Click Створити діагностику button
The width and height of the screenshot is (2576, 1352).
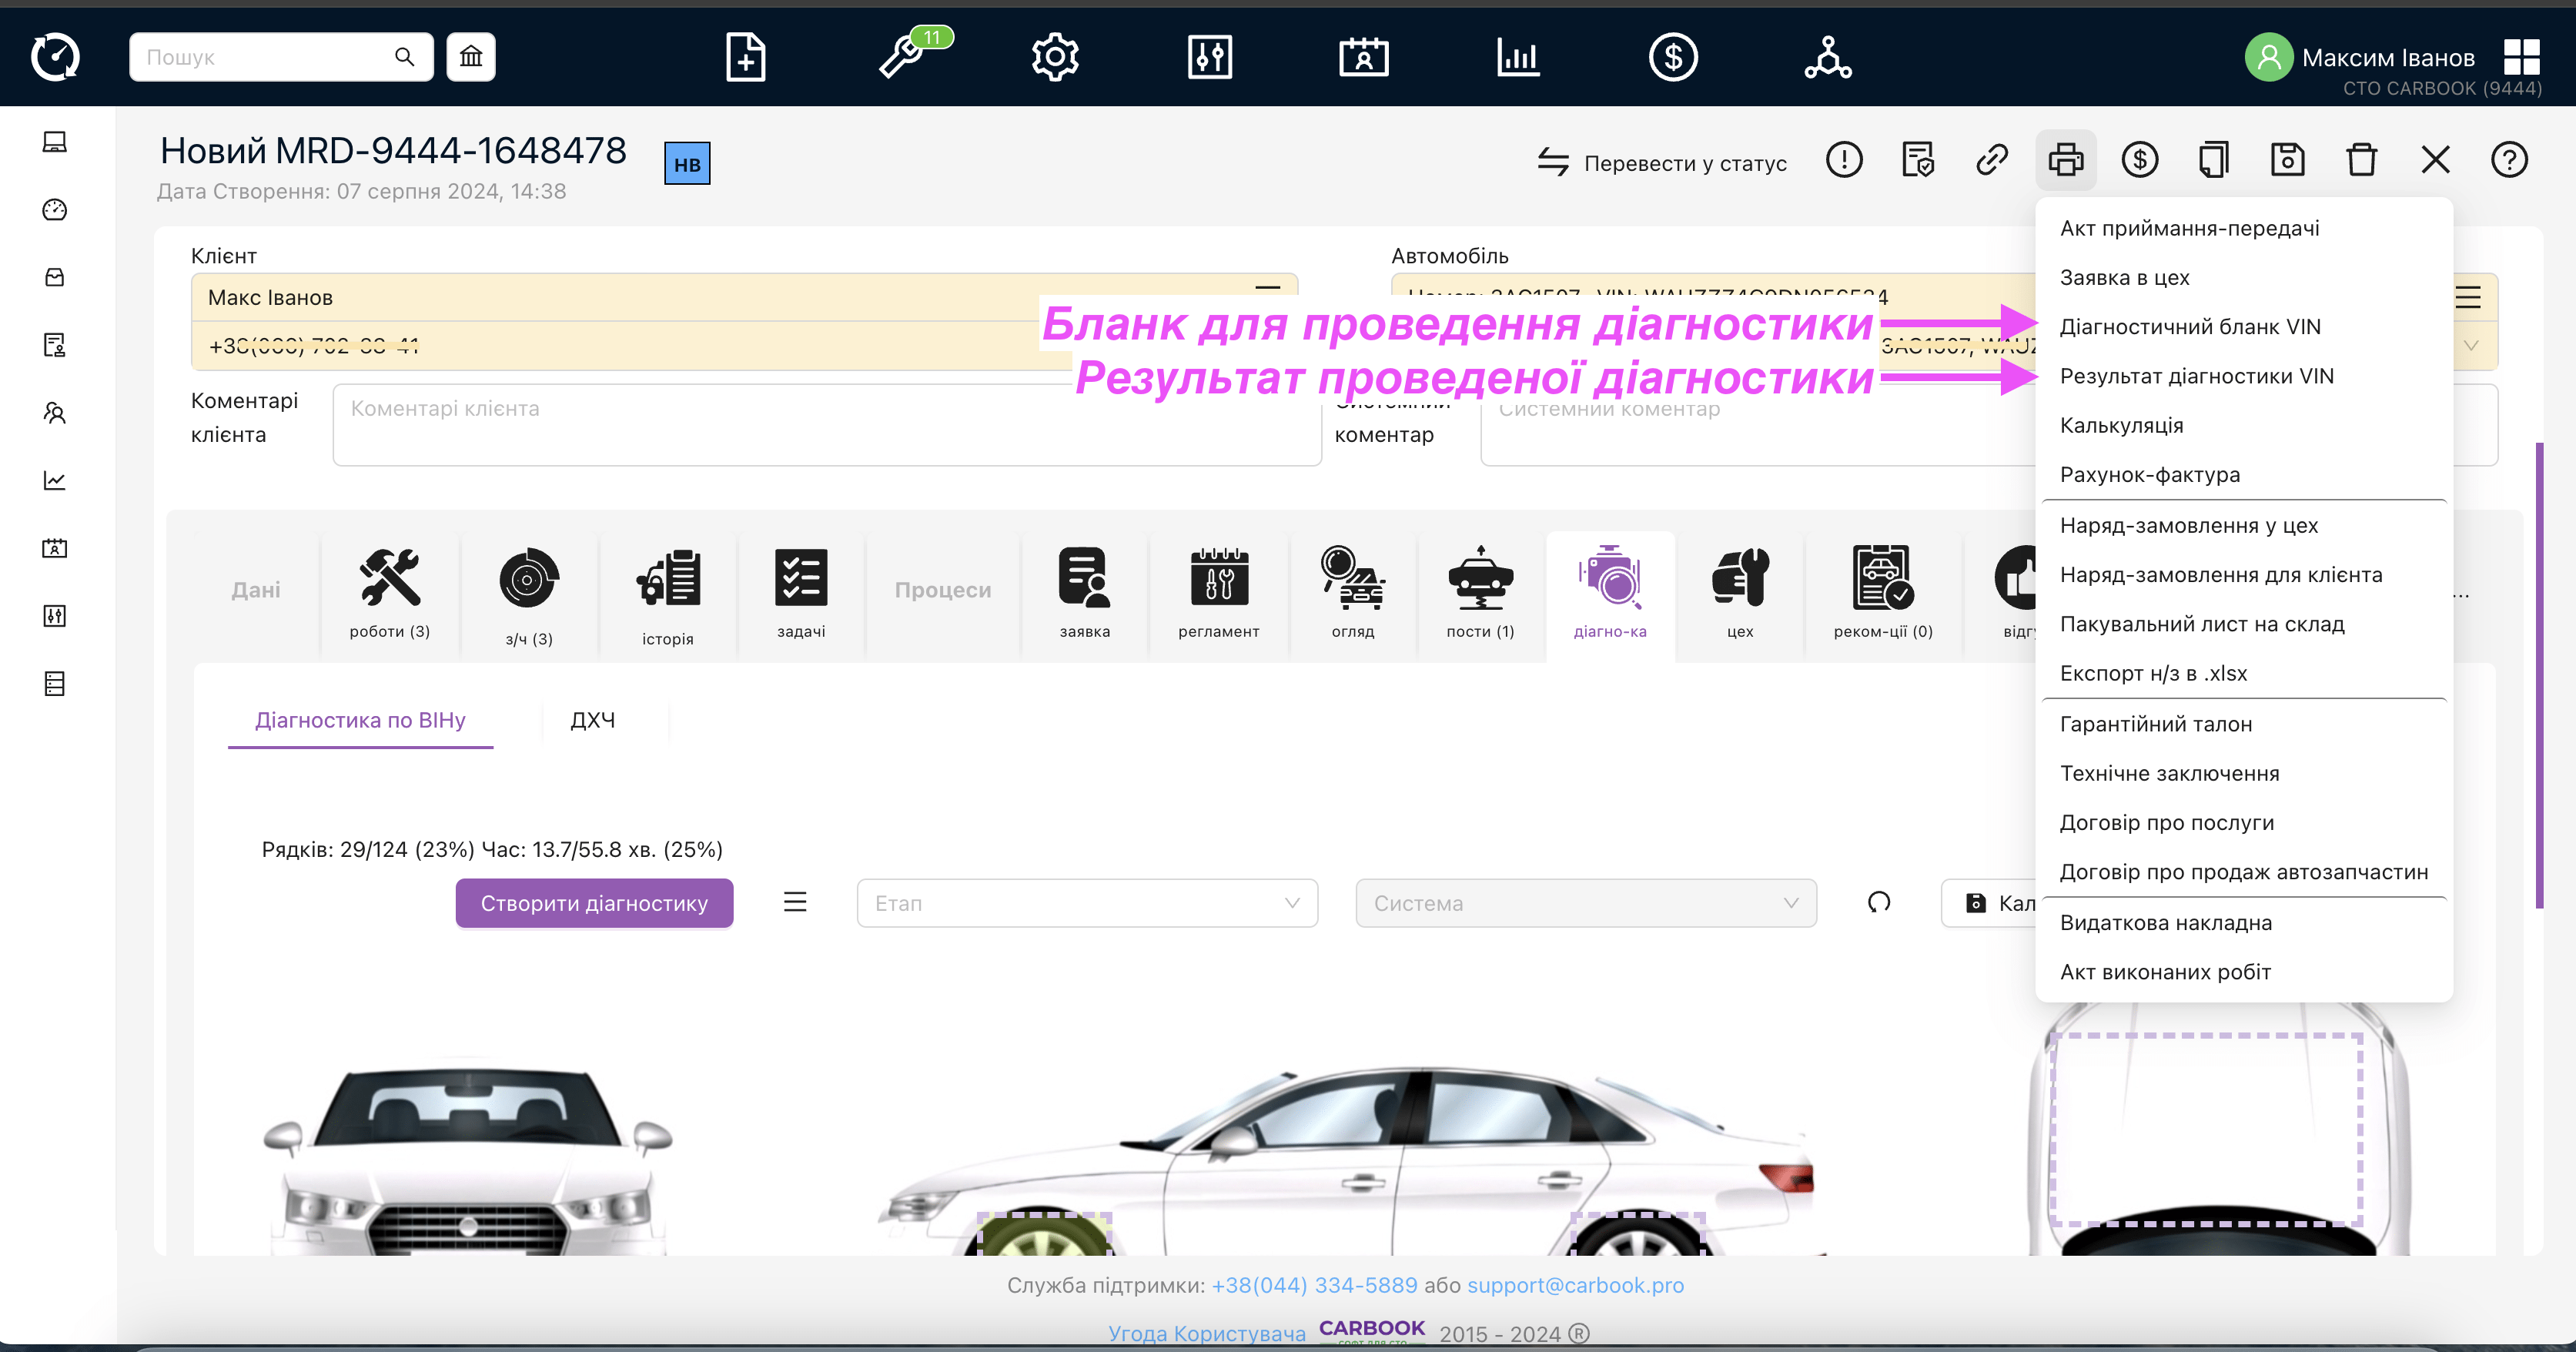[x=594, y=903]
